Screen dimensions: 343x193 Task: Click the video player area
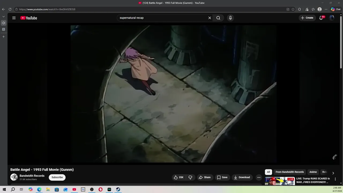click(x=173, y=94)
